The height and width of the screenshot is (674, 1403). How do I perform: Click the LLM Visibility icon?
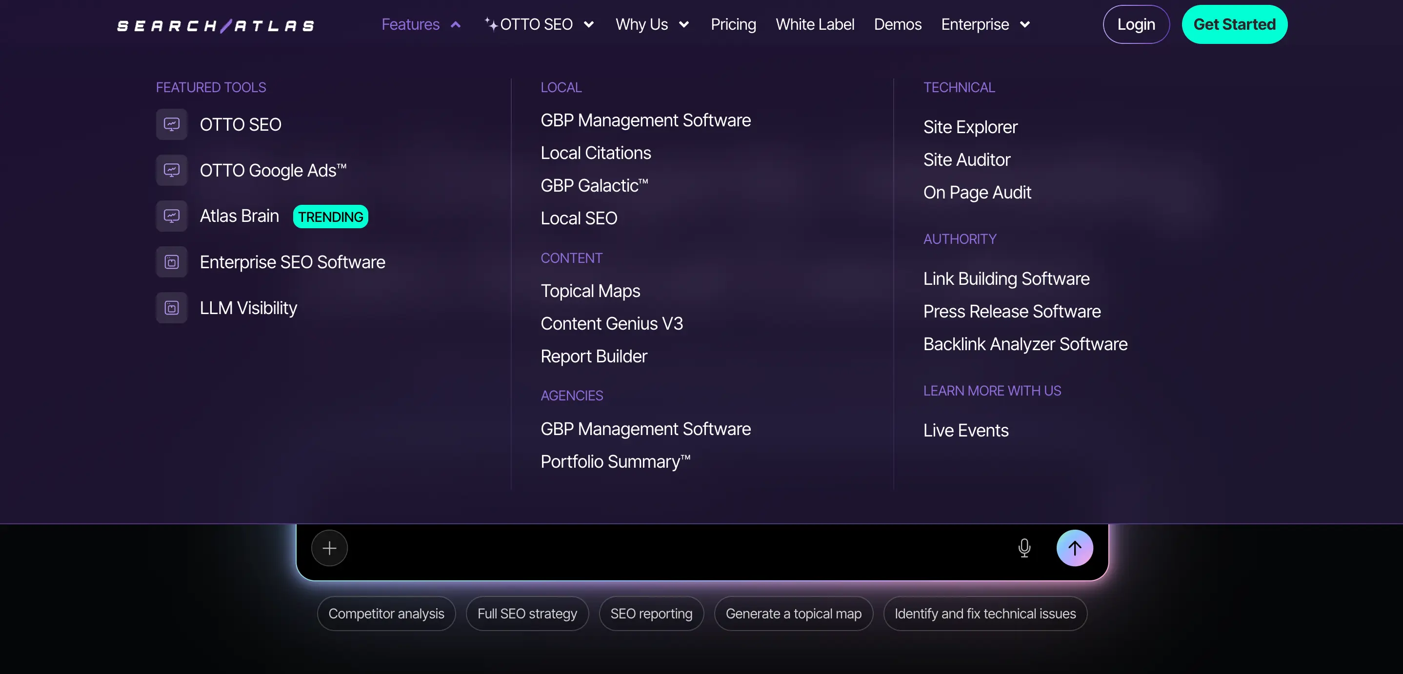point(172,308)
